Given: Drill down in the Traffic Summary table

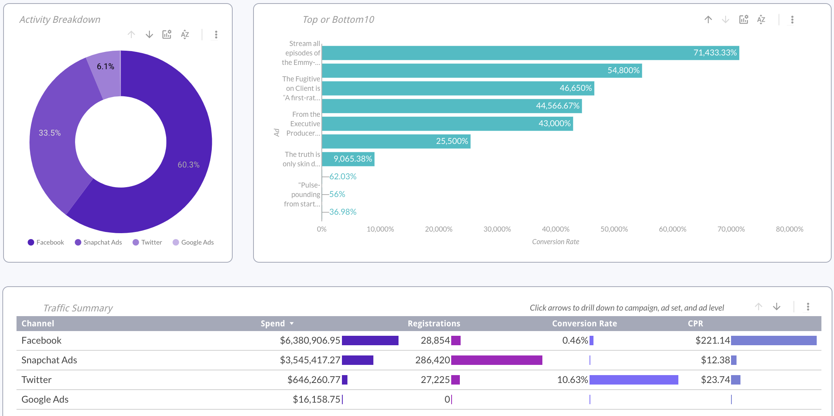Looking at the screenshot, I should point(777,307).
